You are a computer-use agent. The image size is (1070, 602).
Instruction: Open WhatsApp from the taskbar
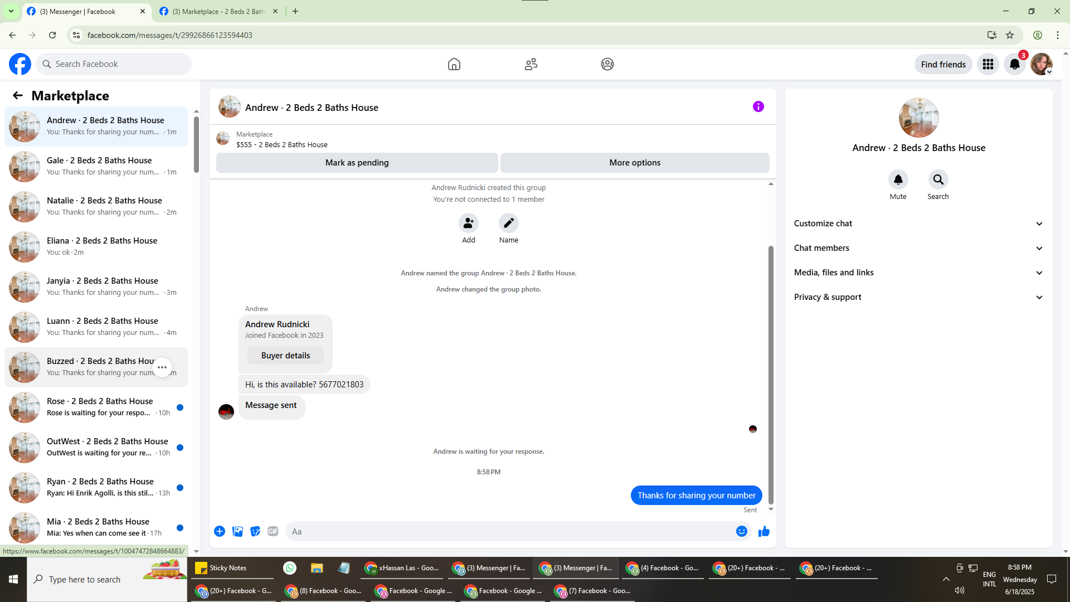[290, 568]
